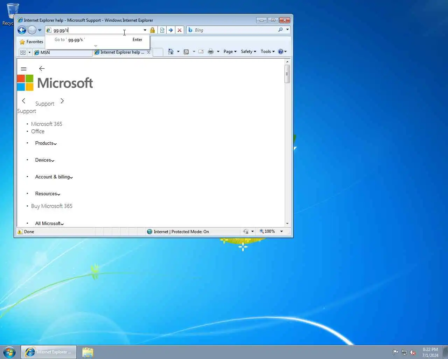Click Internet Protected Mode status text
The width and height of the screenshot is (448, 359).
pyautogui.click(x=181, y=232)
